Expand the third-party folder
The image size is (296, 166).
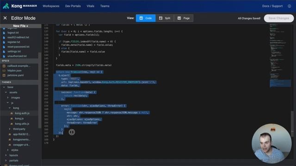click(x=10, y=129)
